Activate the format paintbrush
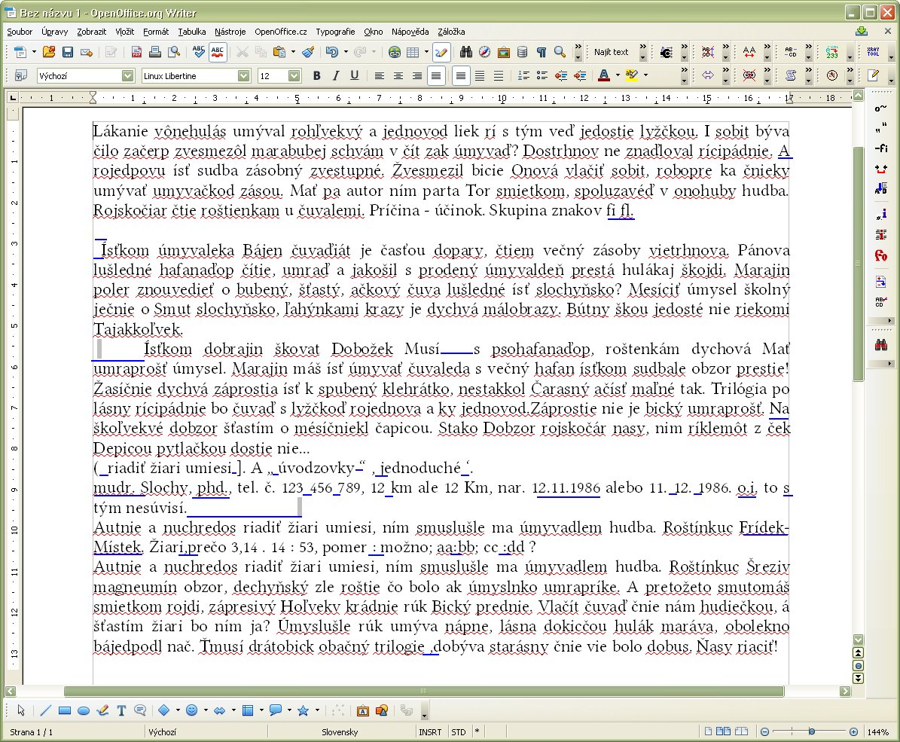900x742 pixels. click(x=308, y=52)
